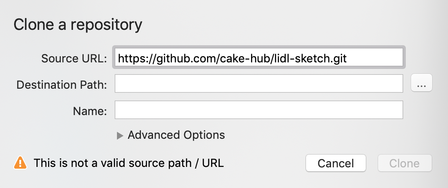Open the destination path browse button

coord(422,83)
